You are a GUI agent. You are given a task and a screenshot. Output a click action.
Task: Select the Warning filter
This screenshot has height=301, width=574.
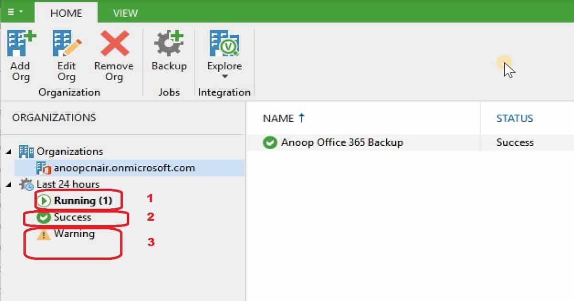[x=74, y=234]
